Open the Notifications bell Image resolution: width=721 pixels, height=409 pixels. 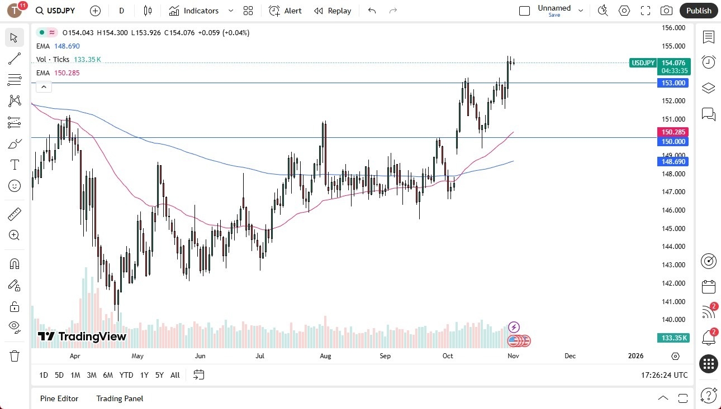708,337
